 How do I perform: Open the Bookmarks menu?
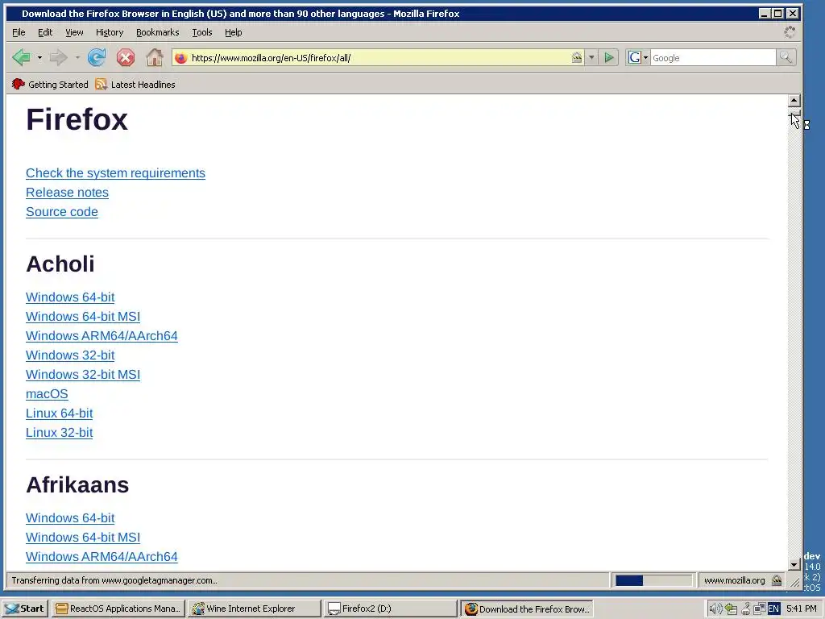click(157, 32)
